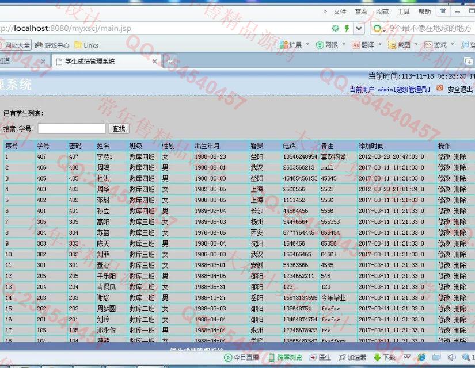
Task: Click 删除 for student 陈天
Action: [459, 244]
